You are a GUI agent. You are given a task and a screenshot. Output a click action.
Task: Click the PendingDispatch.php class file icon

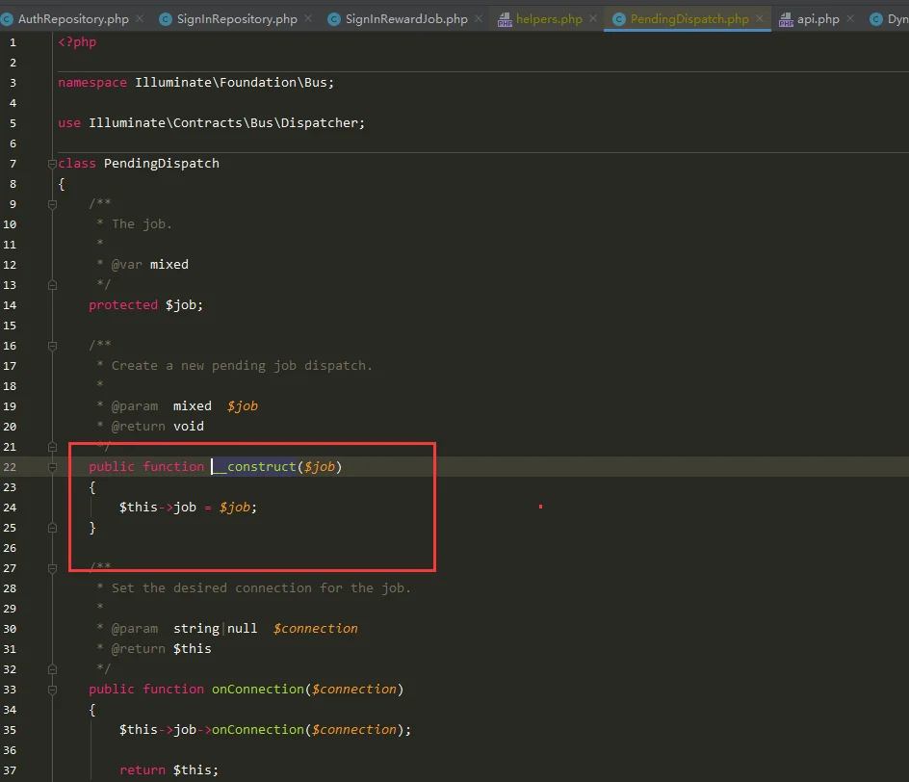[618, 19]
